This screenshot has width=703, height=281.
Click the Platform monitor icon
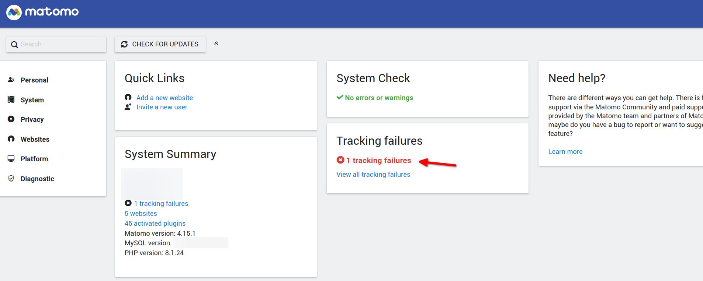point(11,158)
